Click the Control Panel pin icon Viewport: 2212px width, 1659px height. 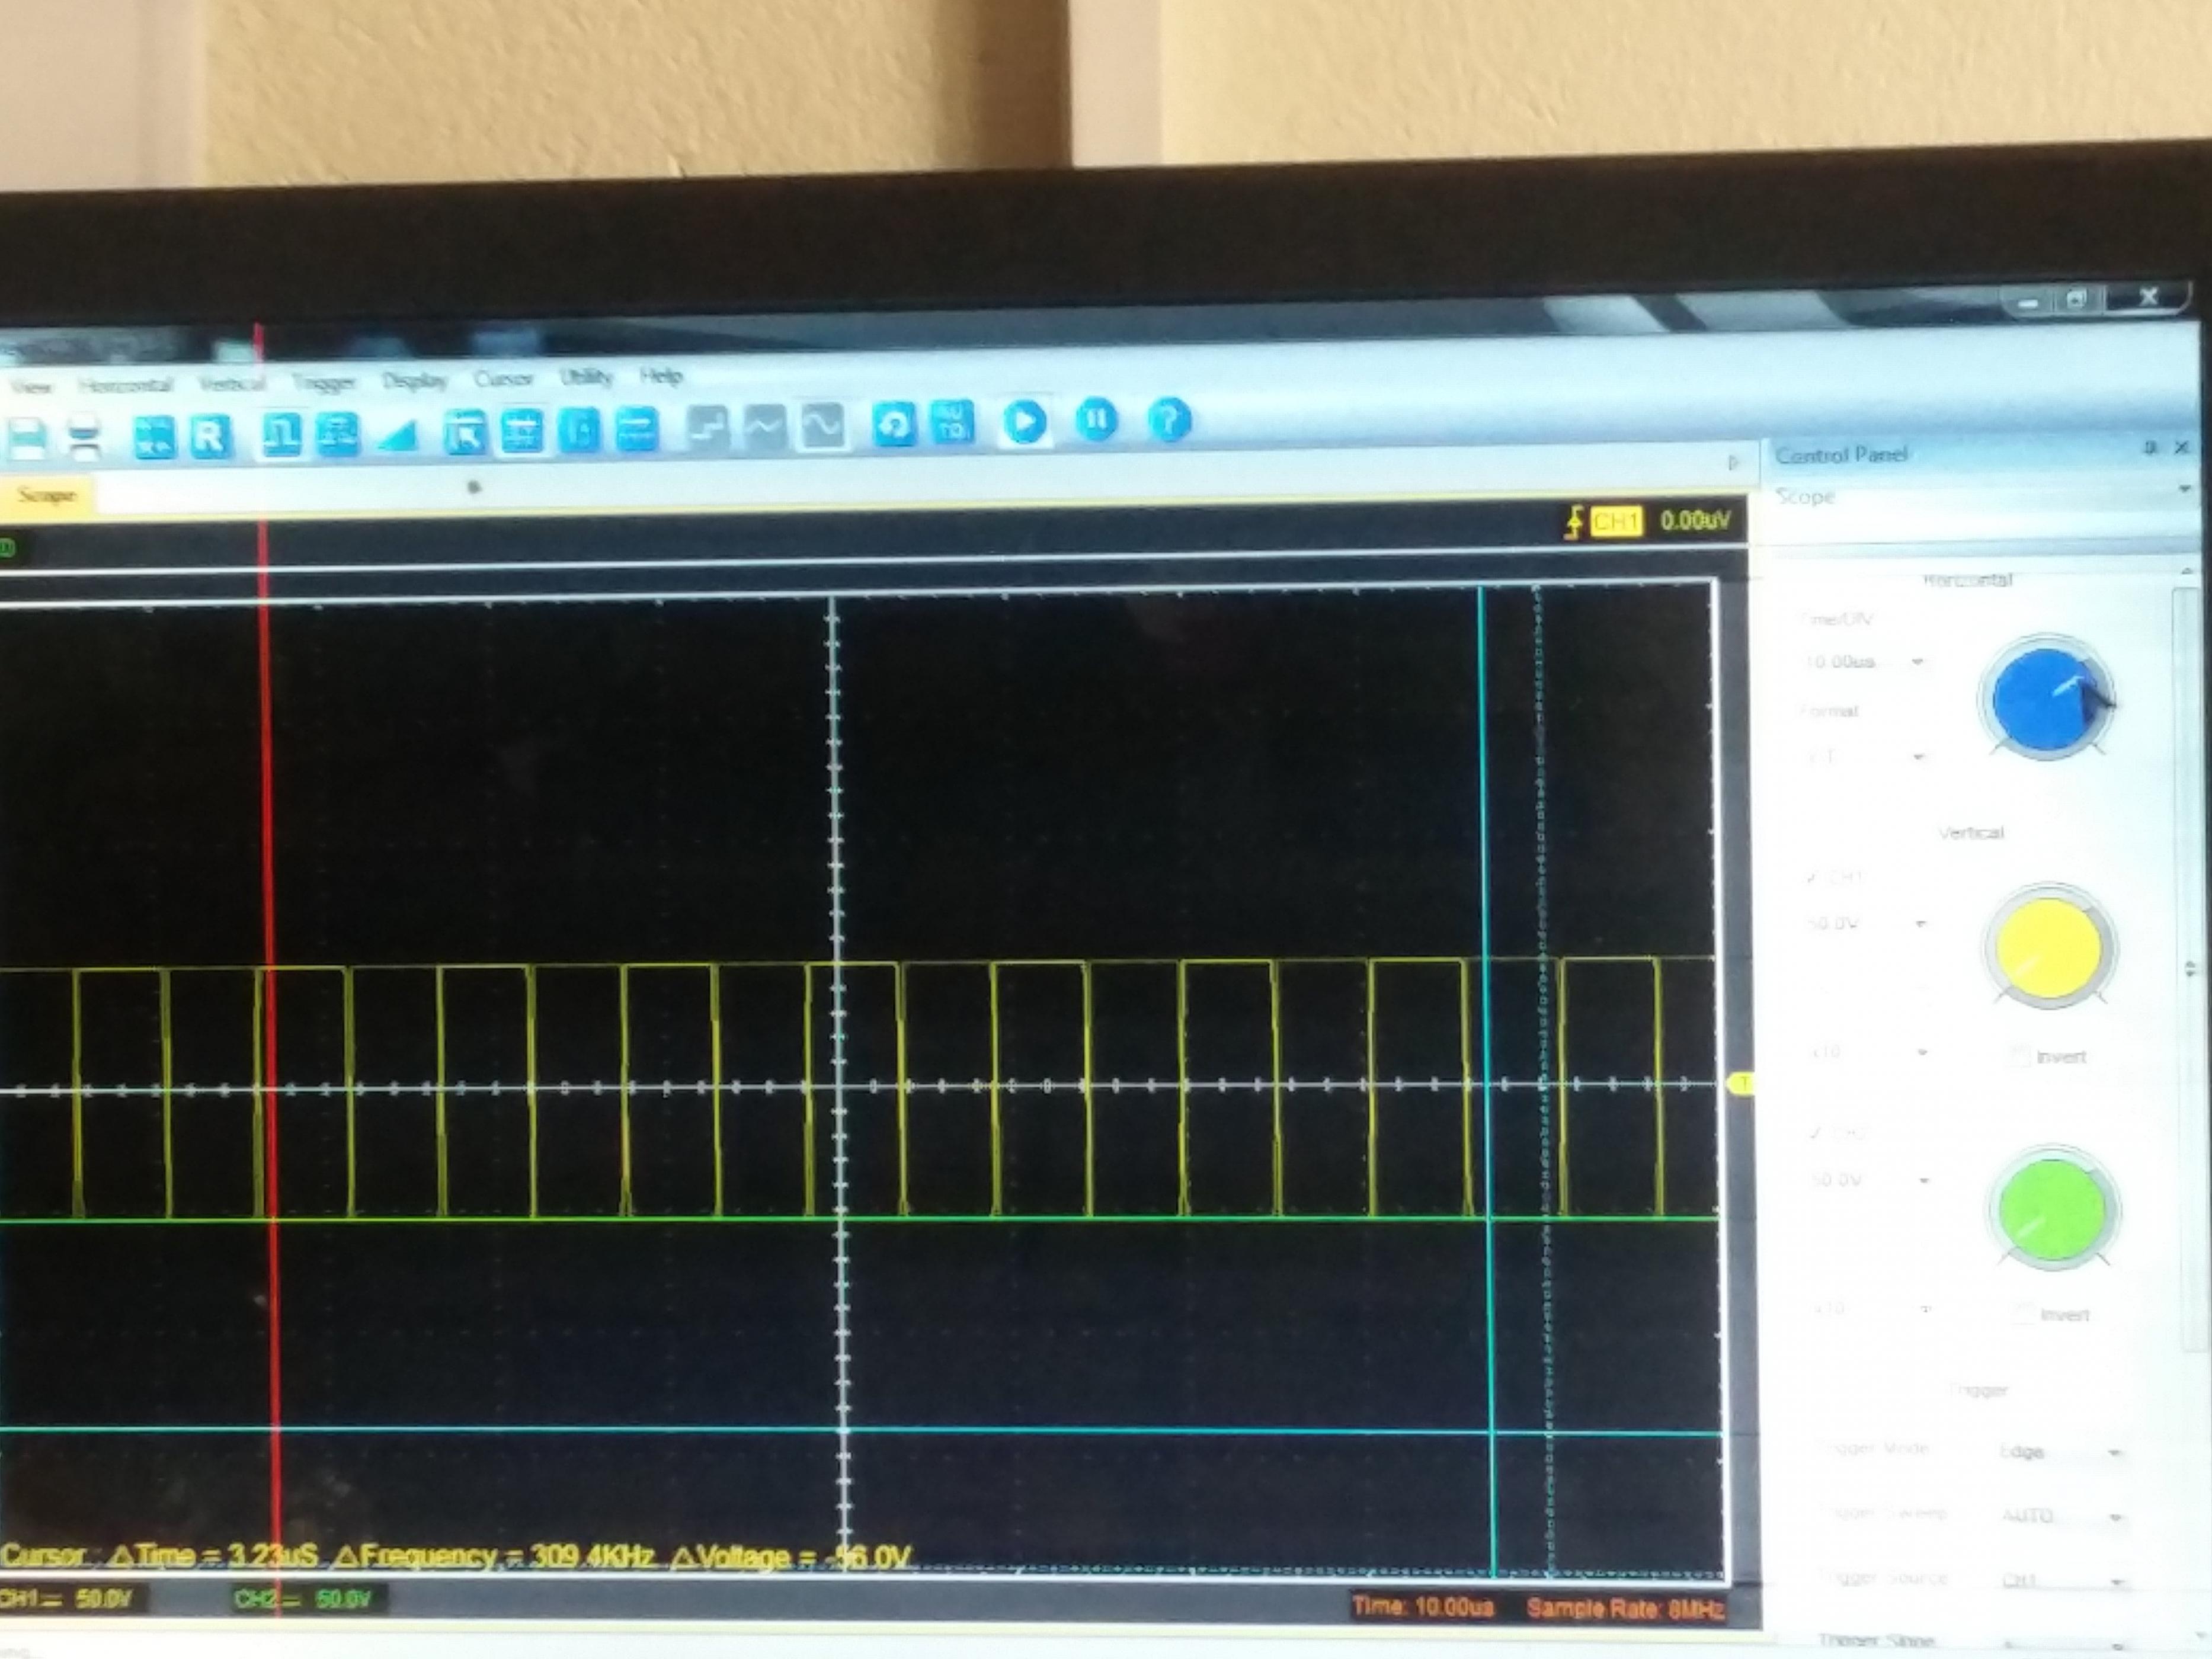2150,448
